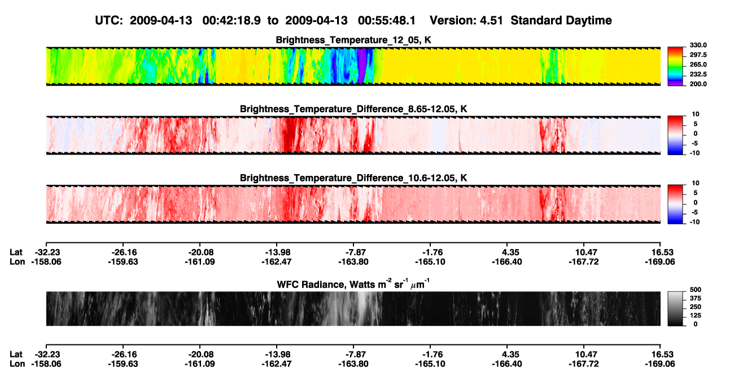The image size is (734, 376).
Task: Click upper axis latitude value -26.16
Action: click(x=124, y=252)
